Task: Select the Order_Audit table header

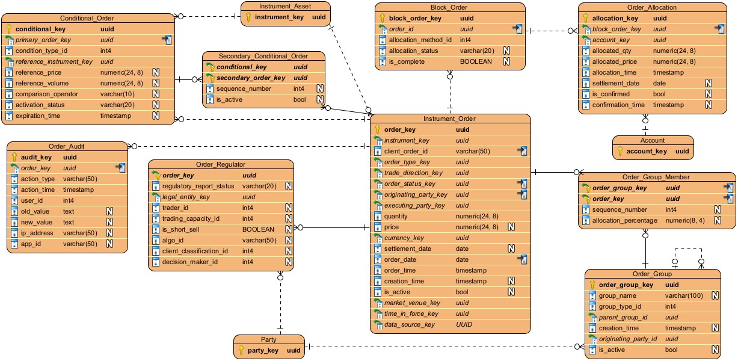Action: pos(67,146)
